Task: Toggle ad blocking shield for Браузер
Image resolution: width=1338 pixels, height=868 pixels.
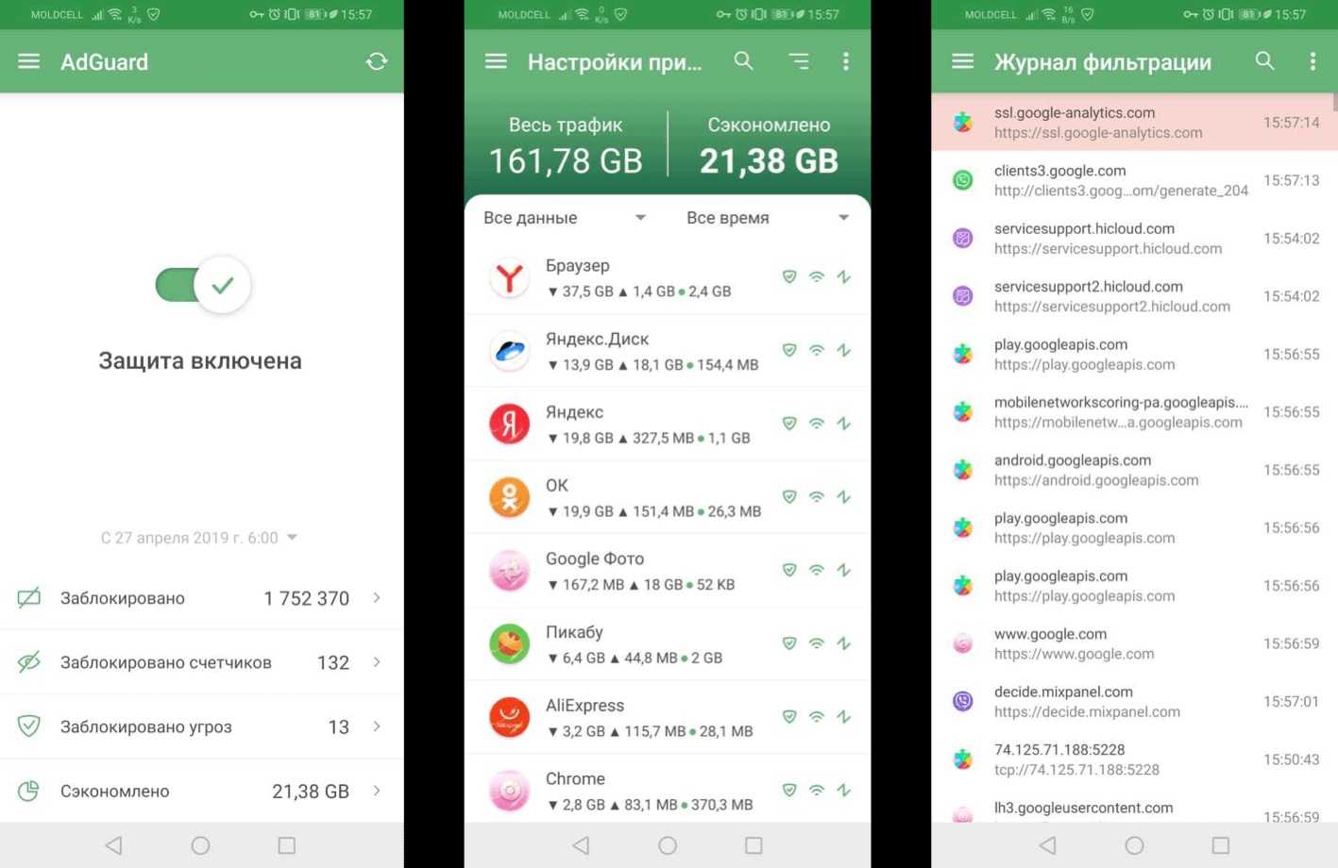Action: click(789, 276)
